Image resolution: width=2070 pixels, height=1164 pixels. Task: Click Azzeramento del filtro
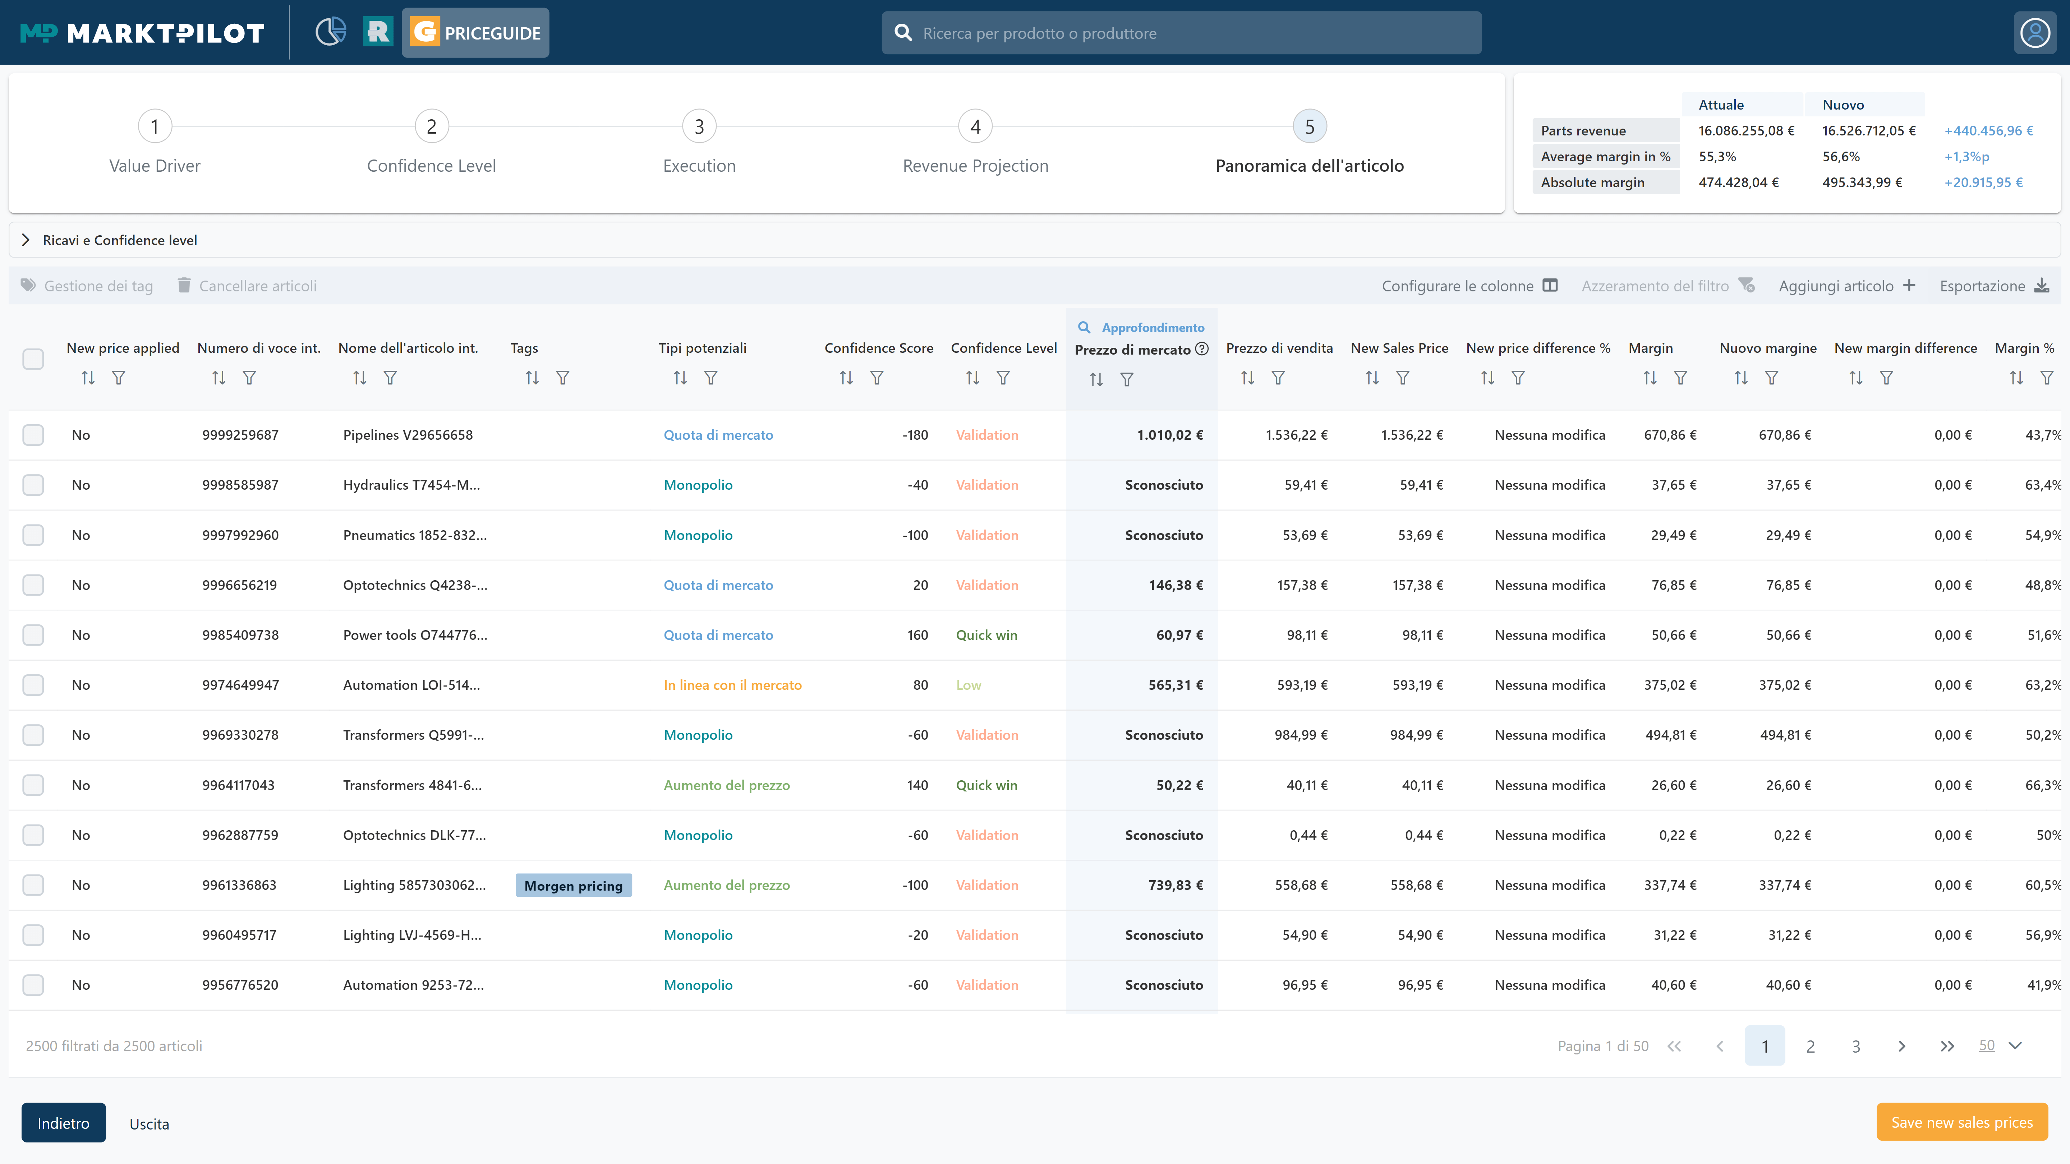click(x=1667, y=285)
